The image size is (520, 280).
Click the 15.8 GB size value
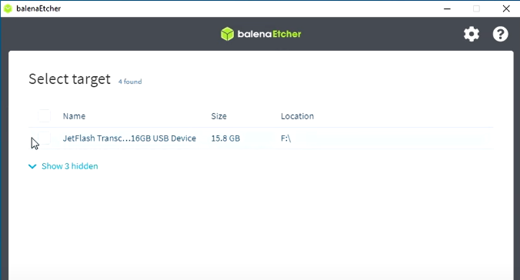[x=225, y=138]
